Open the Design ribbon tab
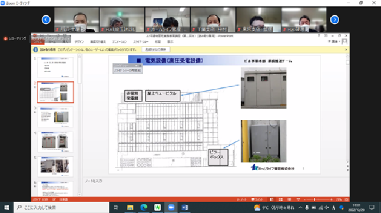Image resolution: width=381 pixels, height=213 pixels. [x=79, y=42]
